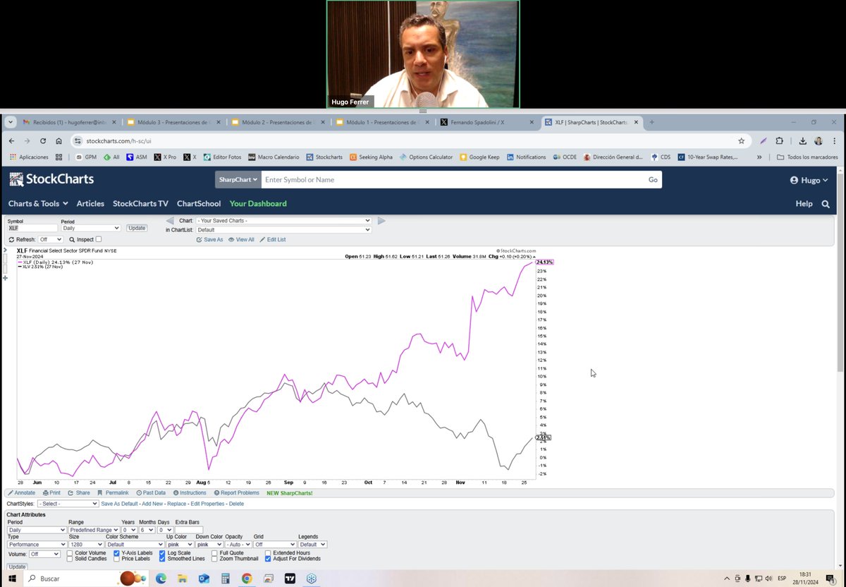Open Charts & Tools menu
Screen dimensions: 846x587
click(38, 204)
